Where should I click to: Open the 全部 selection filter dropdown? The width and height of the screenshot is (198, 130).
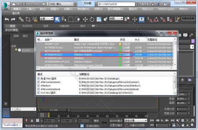pyautogui.click(x=46, y=19)
